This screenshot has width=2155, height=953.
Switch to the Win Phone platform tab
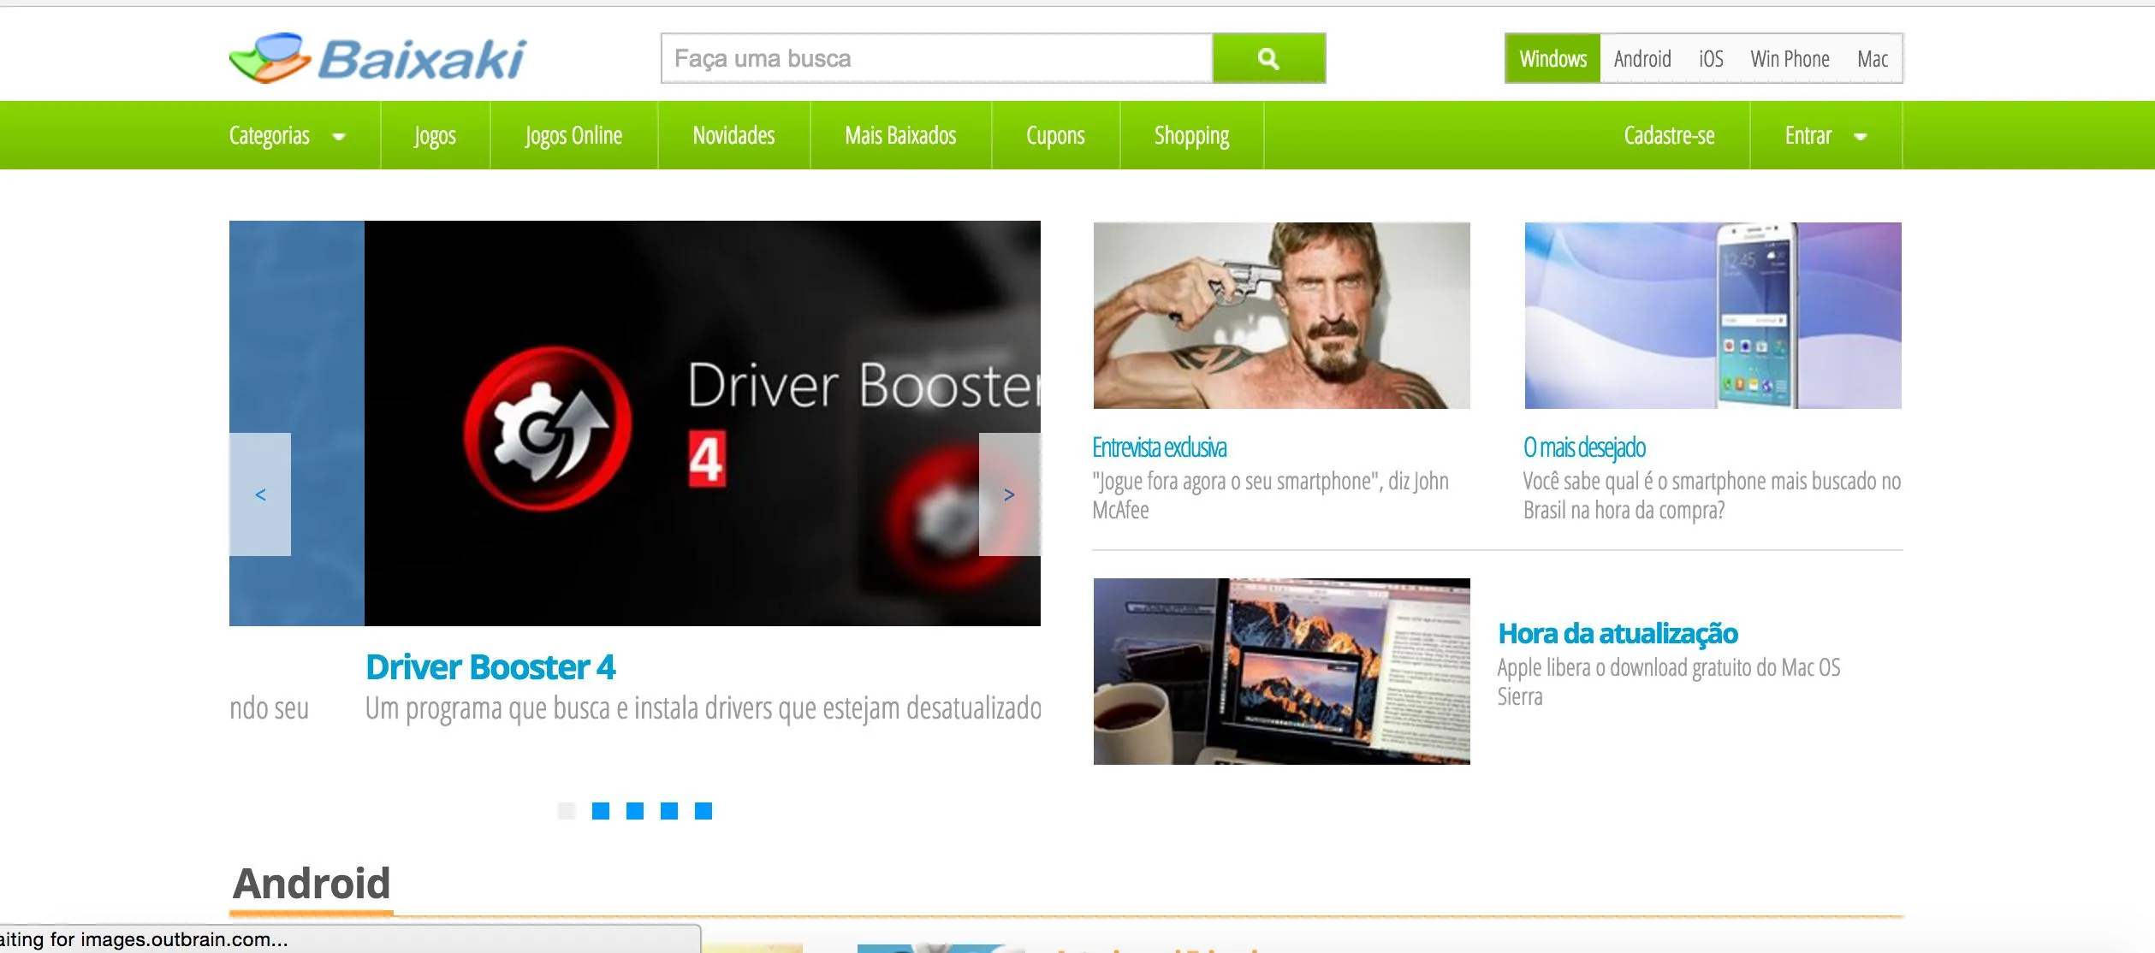[1790, 58]
